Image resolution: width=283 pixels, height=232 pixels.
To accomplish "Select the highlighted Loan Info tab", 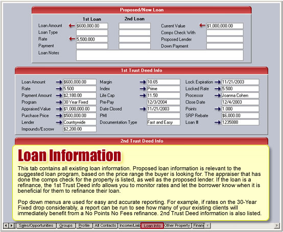I will (x=152, y=226).
